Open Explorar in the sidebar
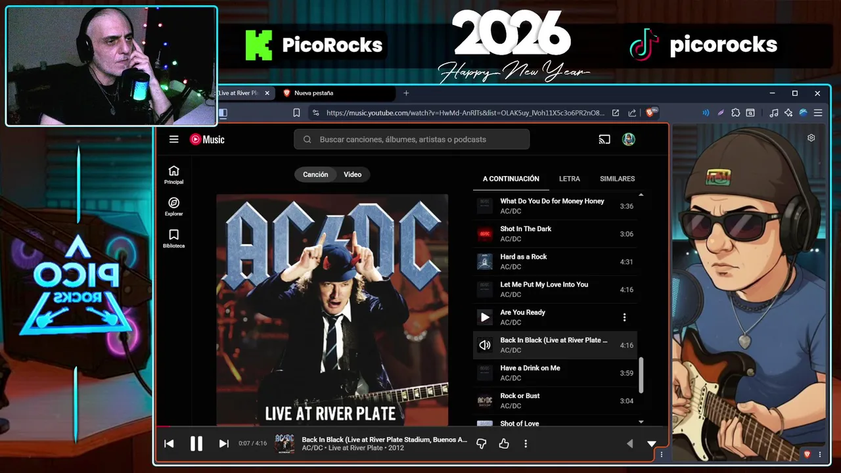 pyautogui.click(x=173, y=207)
